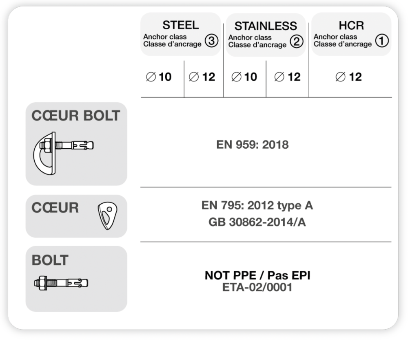Click the GB 30862-2014/A standard text
The width and height of the screenshot is (408, 341).
[x=257, y=222]
